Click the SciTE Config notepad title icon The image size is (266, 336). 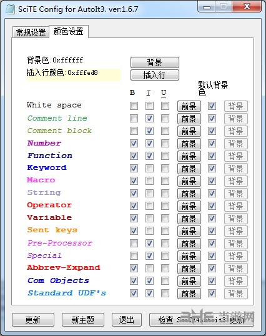10,9
